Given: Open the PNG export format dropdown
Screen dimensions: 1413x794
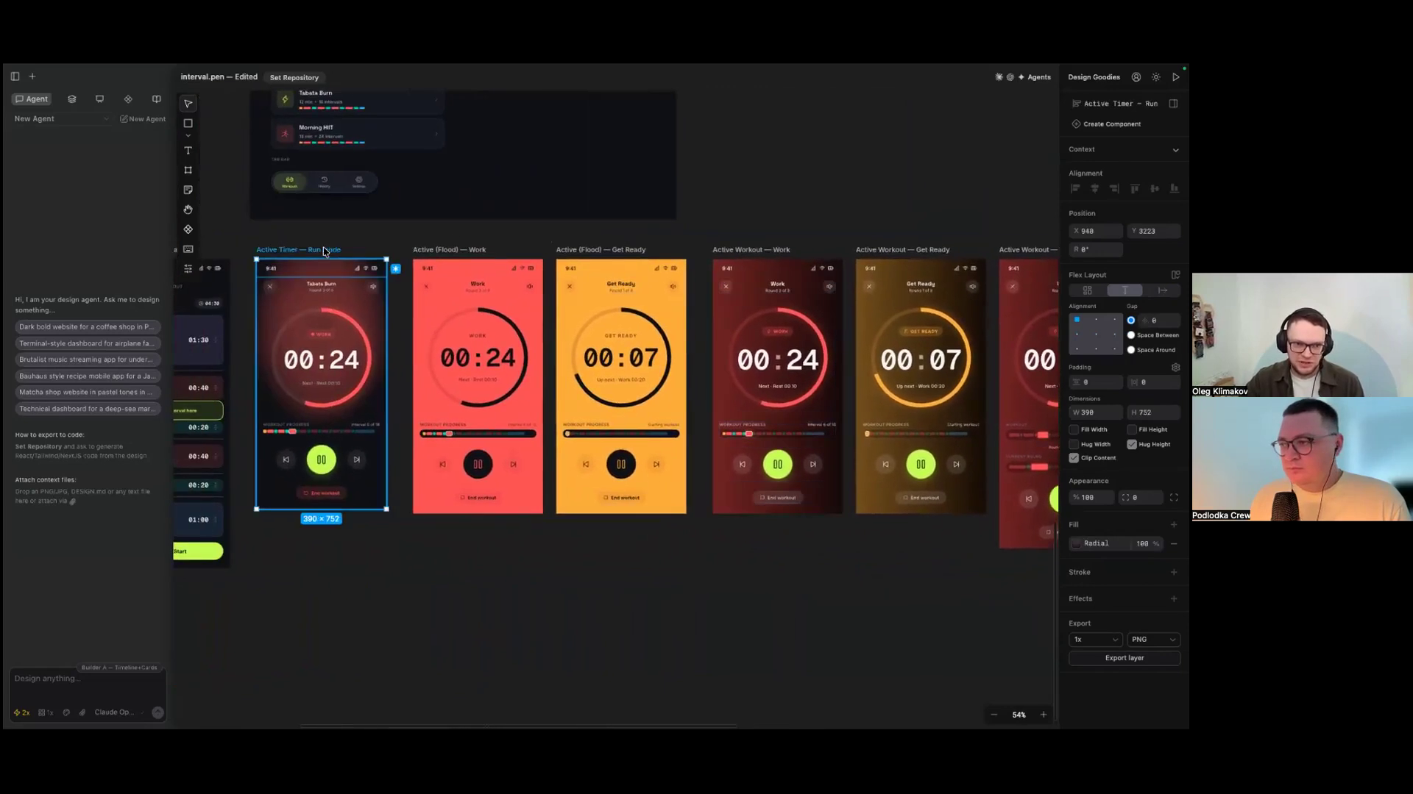Looking at the screenshot, I should pyautogui.click(x=1153, y=639).
